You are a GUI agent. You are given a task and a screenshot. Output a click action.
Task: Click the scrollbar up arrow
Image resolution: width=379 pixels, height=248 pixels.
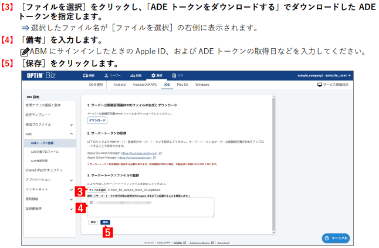(273, 97)
